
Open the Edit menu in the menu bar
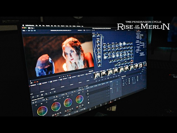click(40, 25)
